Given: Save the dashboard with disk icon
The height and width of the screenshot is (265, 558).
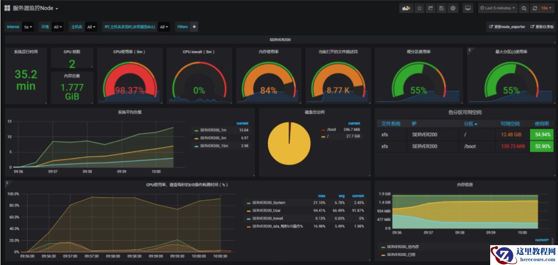Looking at the screenshot, I should coord(442,8).
